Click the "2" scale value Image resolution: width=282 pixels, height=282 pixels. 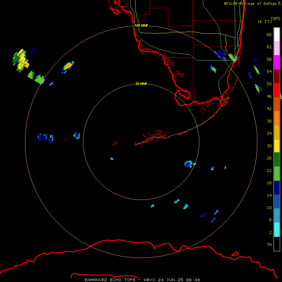point(270,232)
